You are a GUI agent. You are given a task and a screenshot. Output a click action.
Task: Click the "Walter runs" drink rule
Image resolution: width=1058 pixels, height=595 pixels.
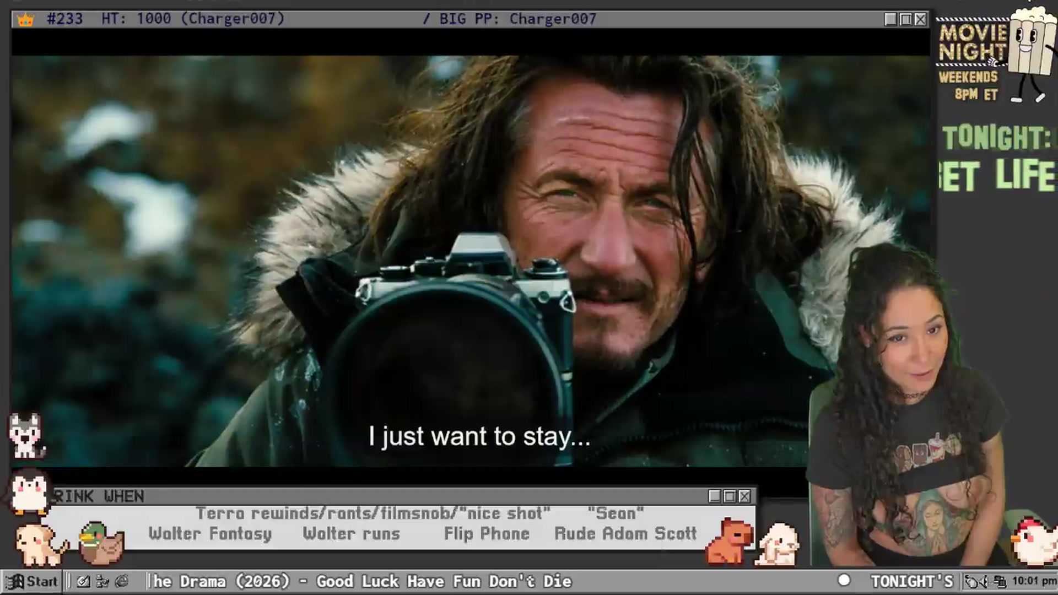click(x=351, y=534)
